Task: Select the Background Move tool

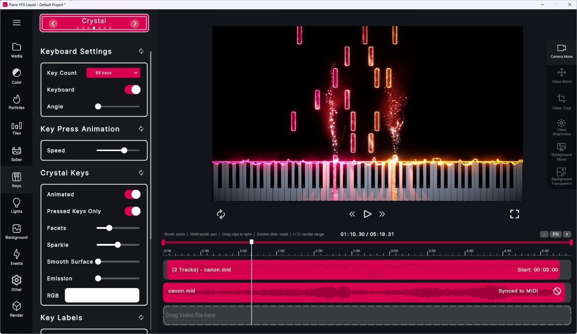Action: pyautogui.click(x=561, y=151)
